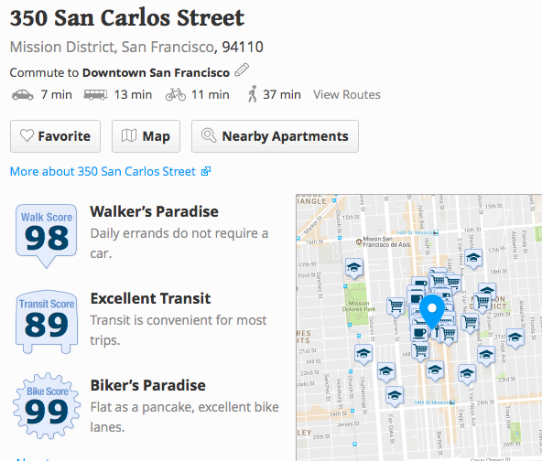Select the car commute time icon

(x=23, y=94)
